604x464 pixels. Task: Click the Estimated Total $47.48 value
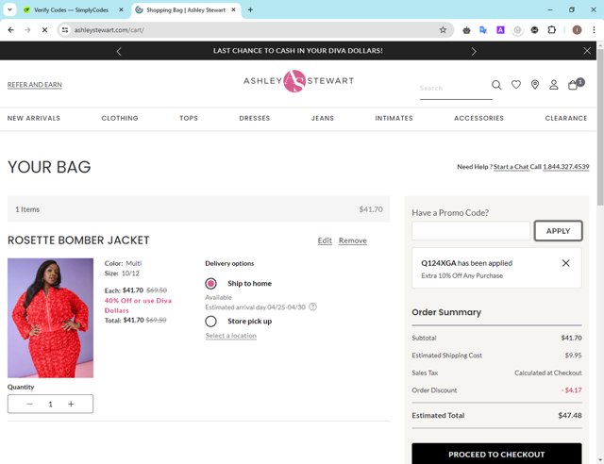570,416
